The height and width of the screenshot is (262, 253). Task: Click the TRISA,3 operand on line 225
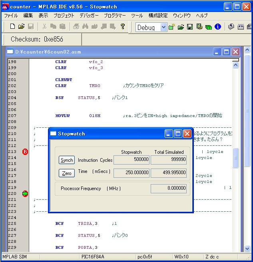(x=88, y=224)
